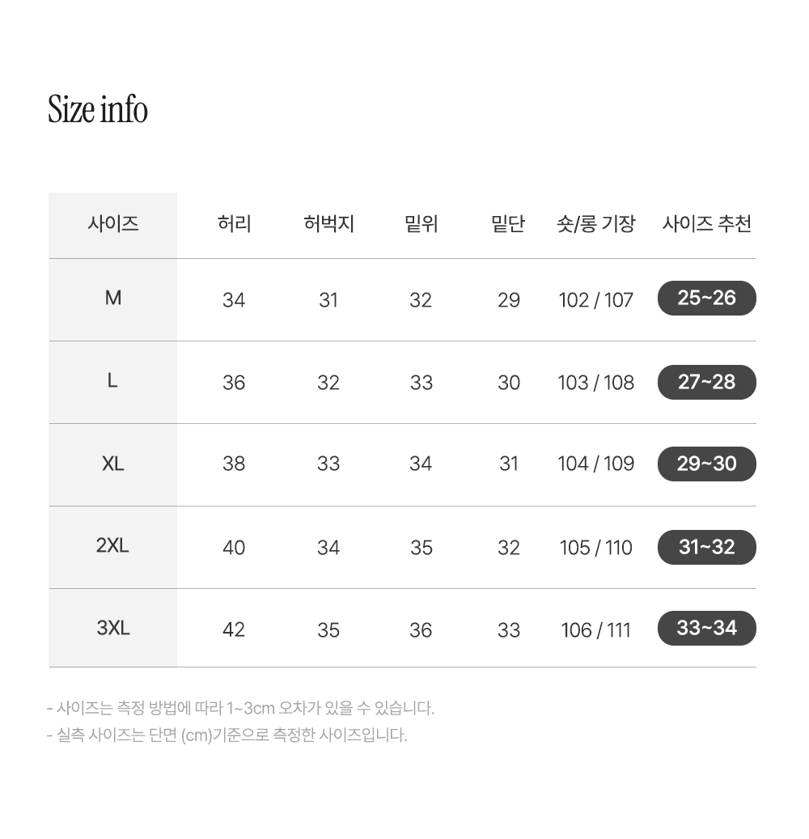Click the 허리 column header
809x839 pixels.
[234, 223]
